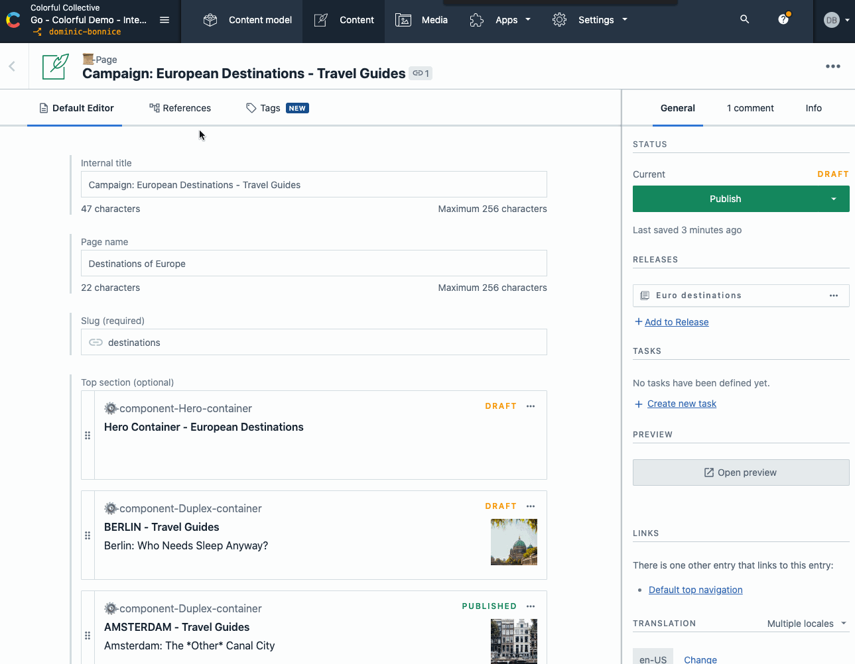Viewport: 855px width, 664px height.
Task: Open the Content model section
Action: tap(247, 20)
